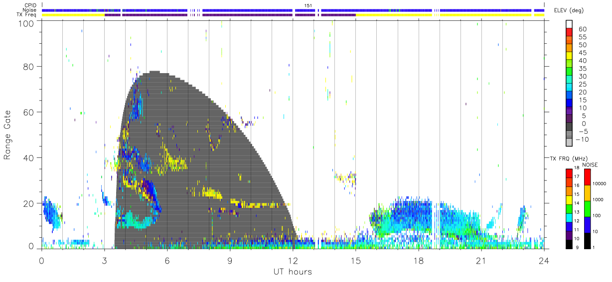Viewport: 612px width, 282px height.
Task: Click the 35 label on elevation colorbar
Action: (x=584, y=68)
